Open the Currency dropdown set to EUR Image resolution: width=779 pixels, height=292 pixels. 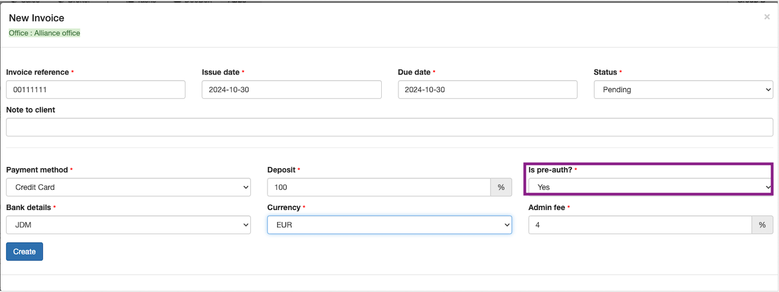[389, 225]
